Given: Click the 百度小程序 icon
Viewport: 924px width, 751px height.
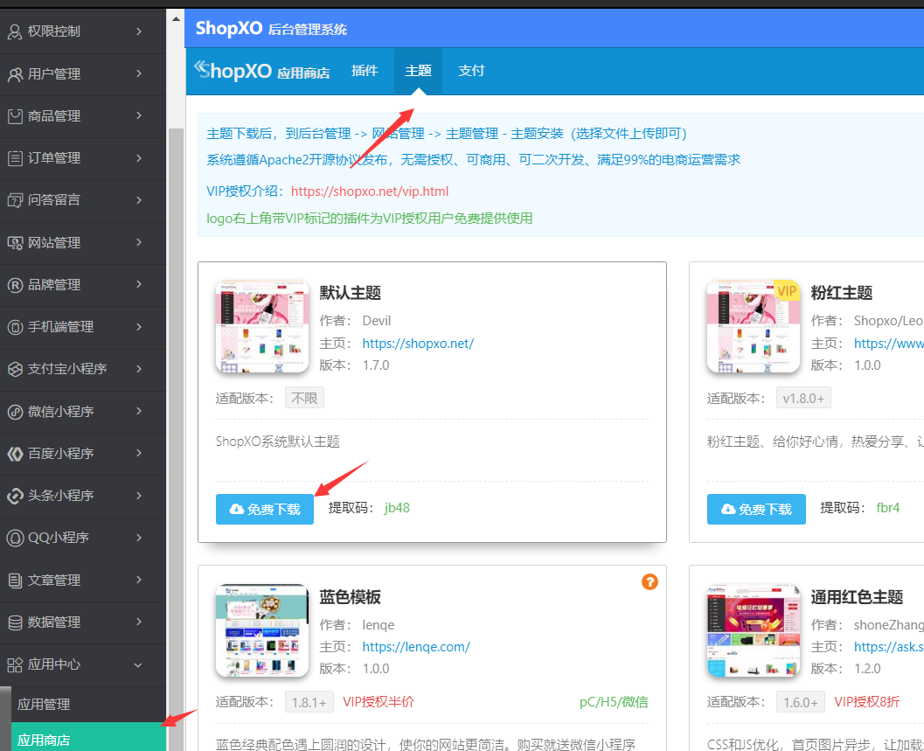Looking at the screenshot, I should coord(15,454).
